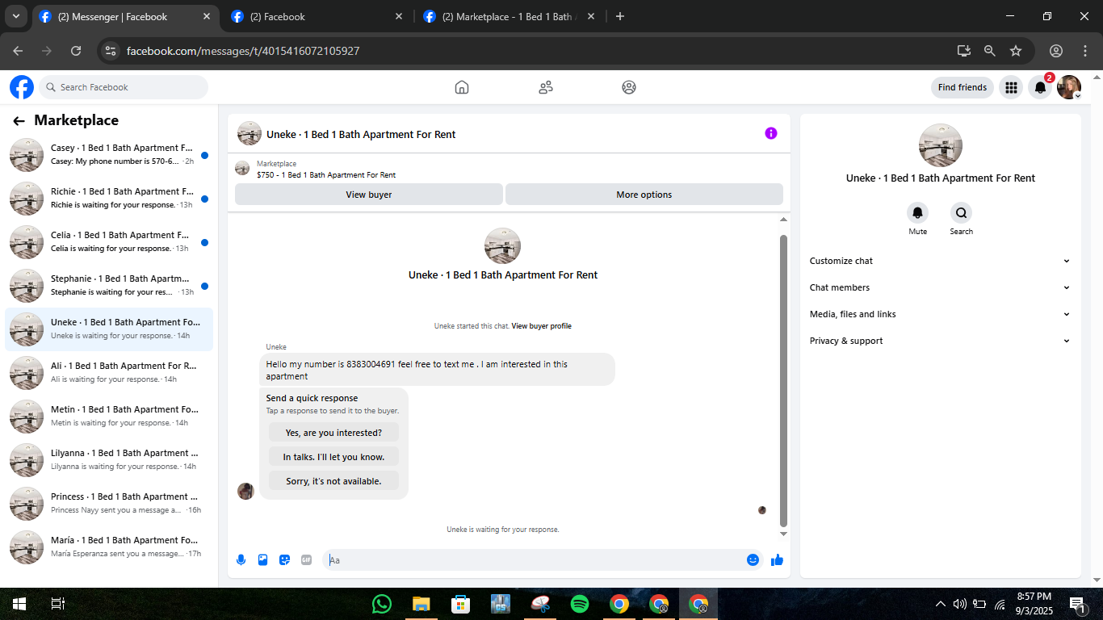Screen dimensions: 1103x620
Task: Open Princess's apartment conversation
Action: coord(109,504)
